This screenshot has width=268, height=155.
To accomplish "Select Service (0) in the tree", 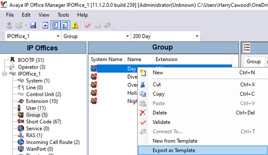I will click(x=37, y=128).
